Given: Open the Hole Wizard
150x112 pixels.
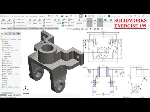Looking at the screenshot, I should coord(35,21).
